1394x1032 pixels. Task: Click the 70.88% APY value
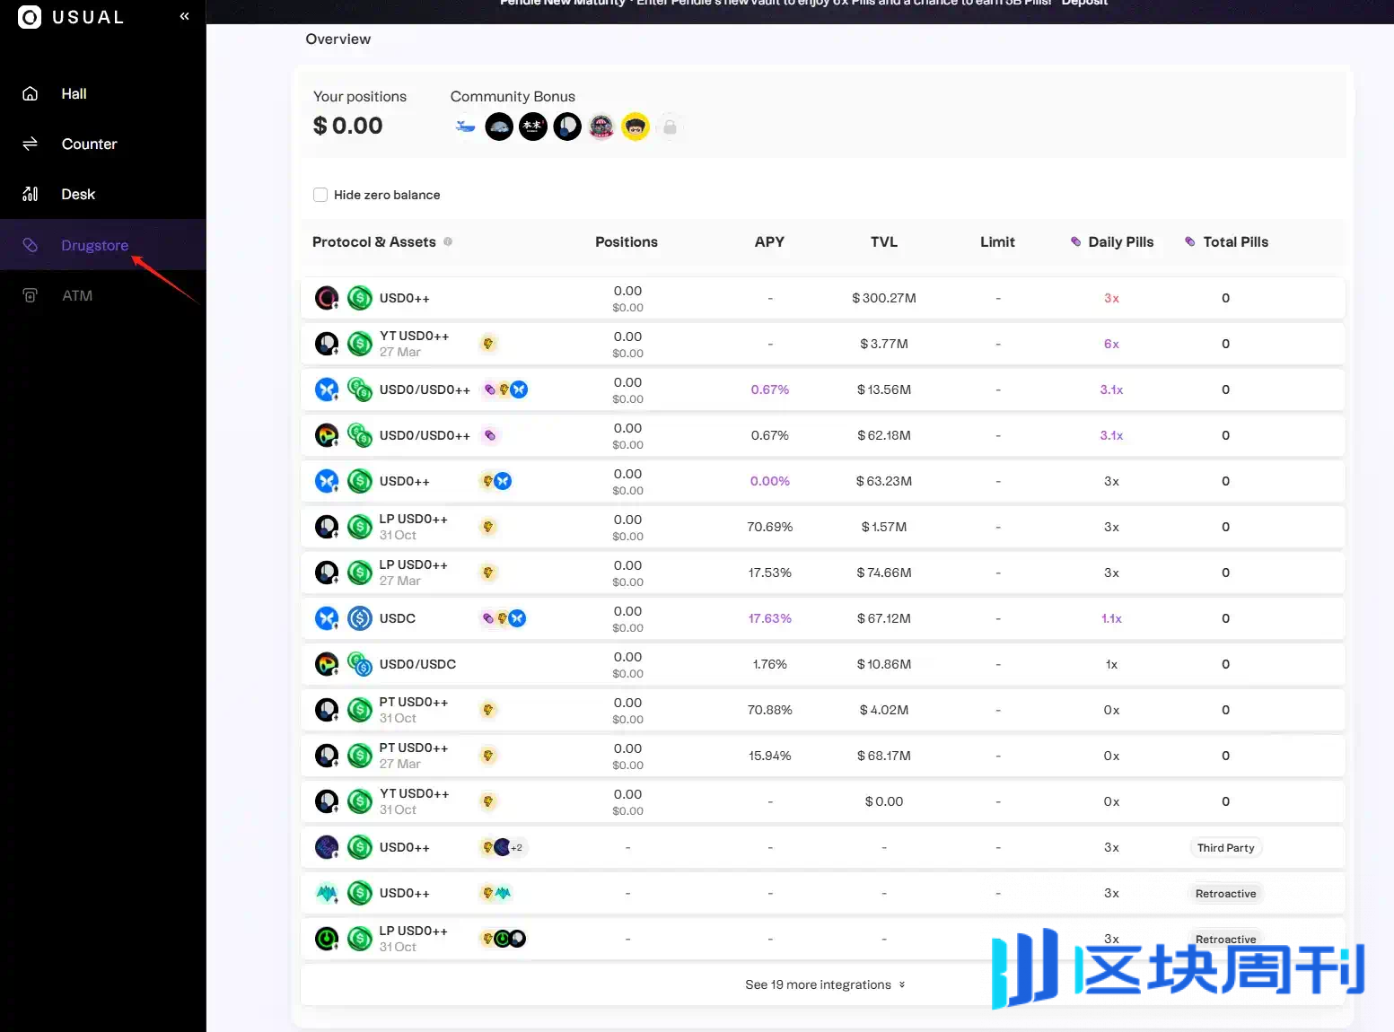(x=769, y=710)
